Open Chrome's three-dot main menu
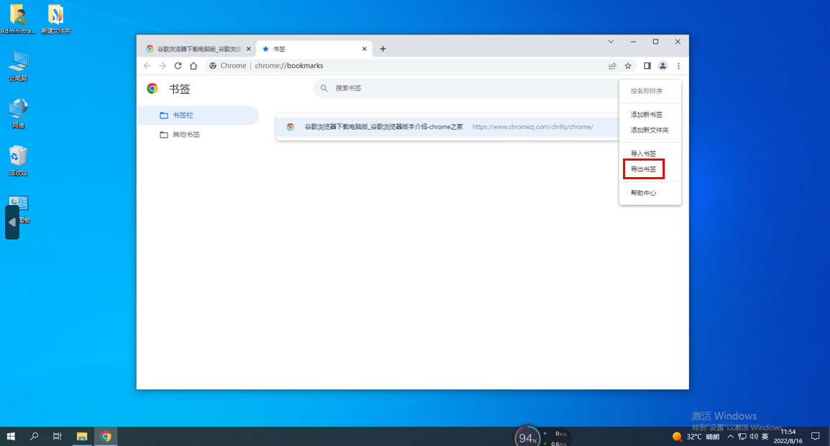 [678, 66]
